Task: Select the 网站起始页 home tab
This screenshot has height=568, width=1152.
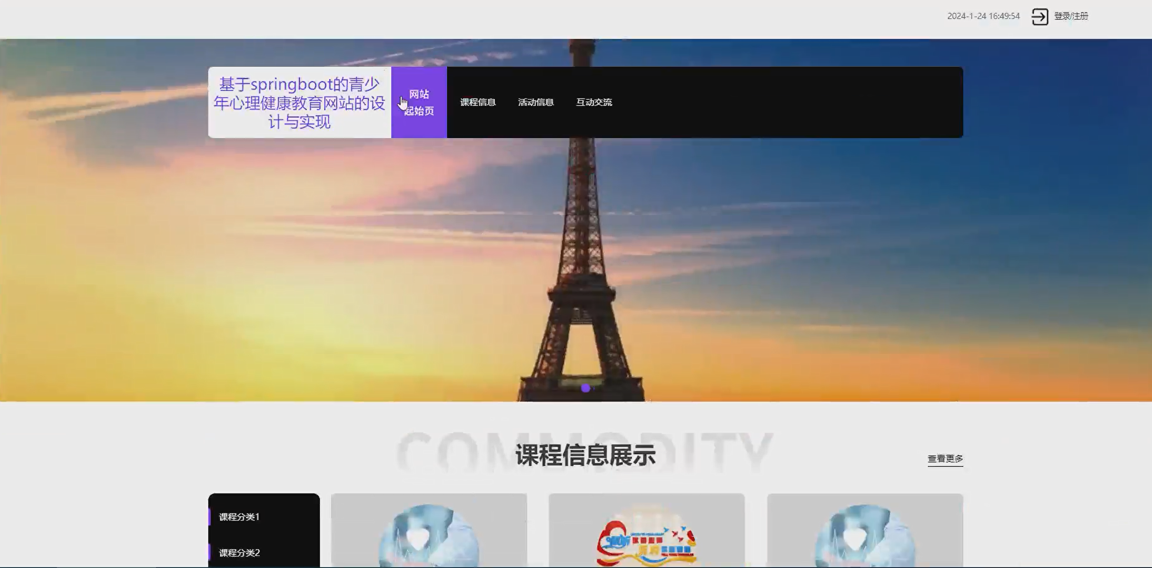Action: (418, 102)
